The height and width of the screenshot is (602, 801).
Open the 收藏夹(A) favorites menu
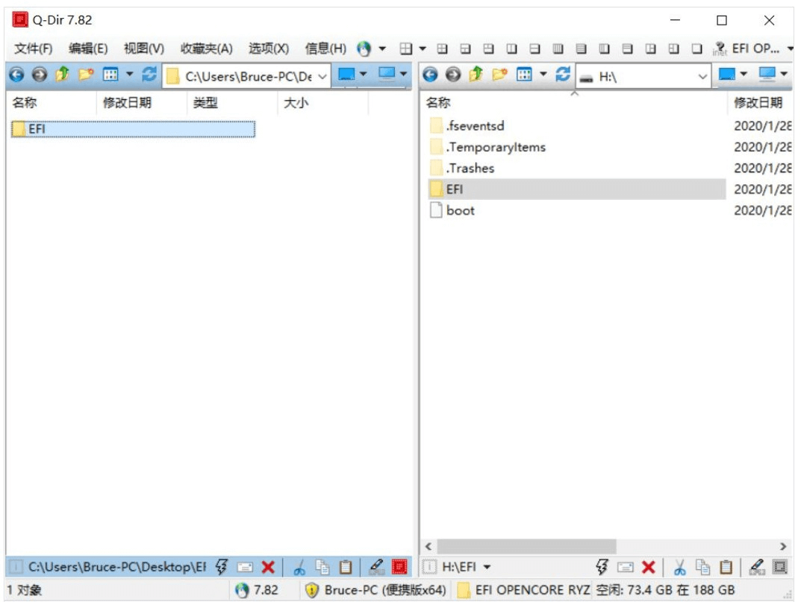point(207,48)
